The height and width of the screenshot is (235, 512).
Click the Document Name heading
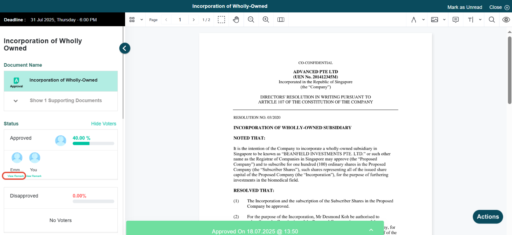click(23, 65)
